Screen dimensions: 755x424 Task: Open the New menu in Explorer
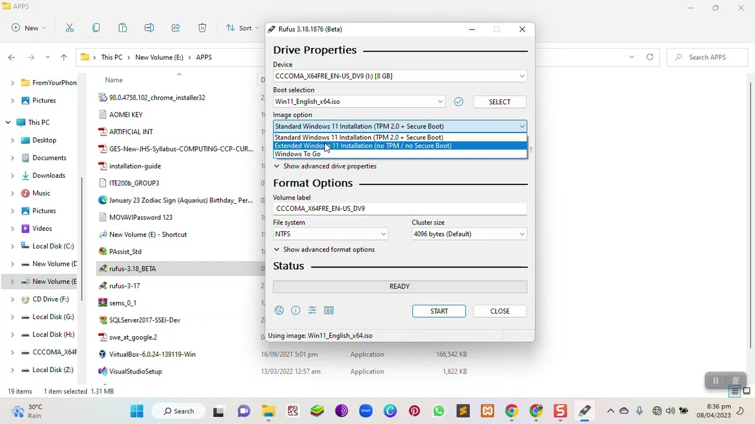click(28, 28)
